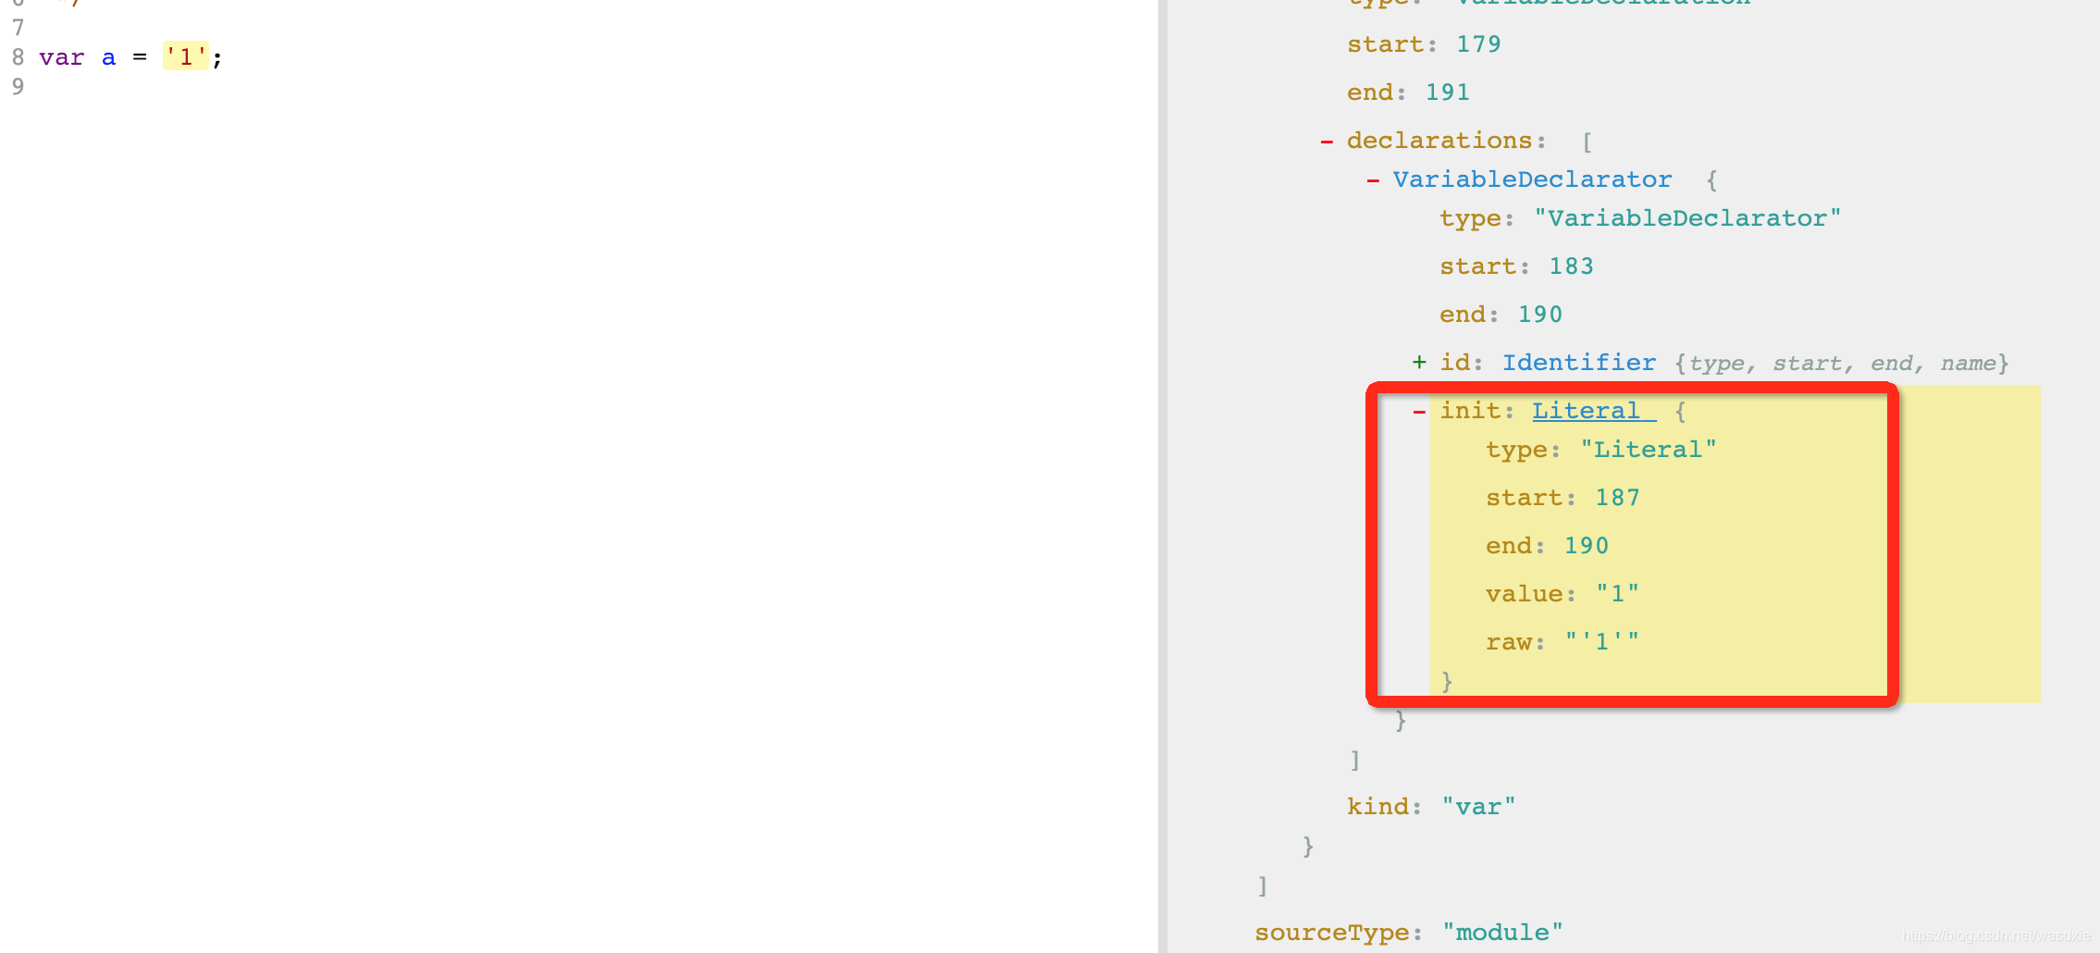Open the Literal node type link
Screen dimensions: 2100x953
point(1594,411)
